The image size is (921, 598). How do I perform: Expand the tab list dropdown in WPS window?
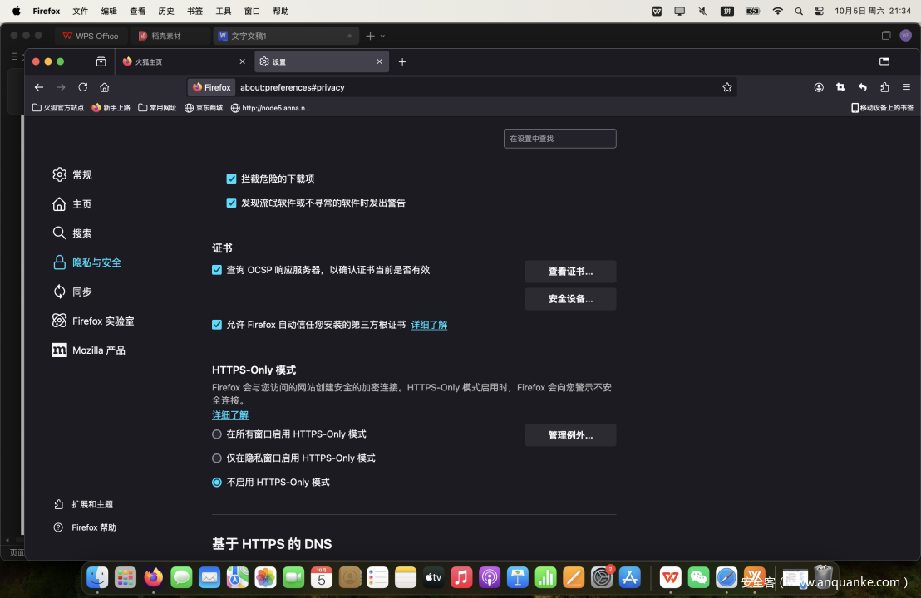click(382, 36)
